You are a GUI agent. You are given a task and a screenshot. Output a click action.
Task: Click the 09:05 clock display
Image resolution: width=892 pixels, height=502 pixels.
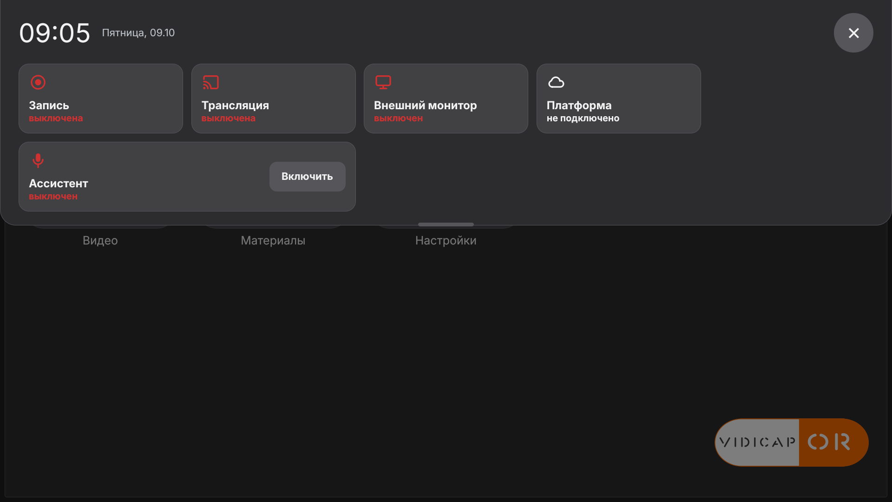point(55,33)
